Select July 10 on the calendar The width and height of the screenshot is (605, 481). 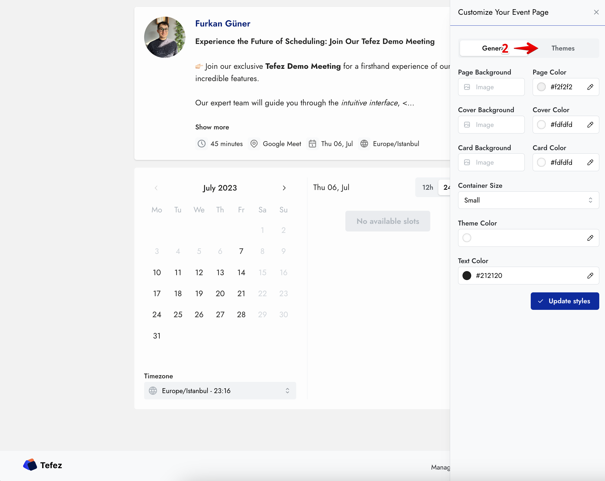coord(157,272)
